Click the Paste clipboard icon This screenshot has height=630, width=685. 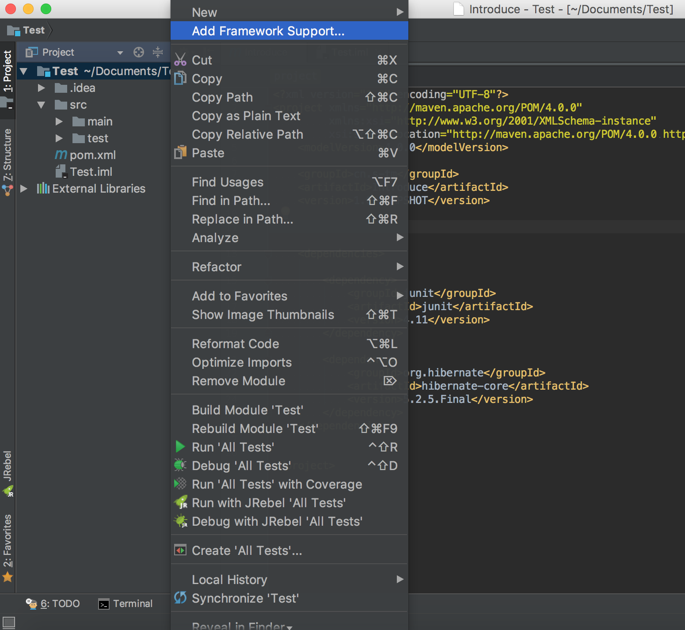click(180, 152)
